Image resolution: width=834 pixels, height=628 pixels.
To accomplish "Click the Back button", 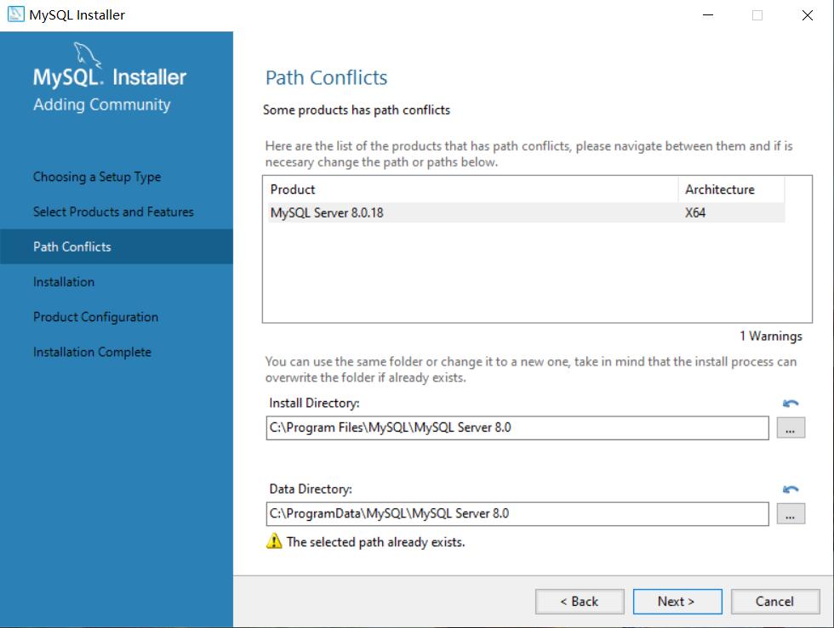I will pos(580,601).
